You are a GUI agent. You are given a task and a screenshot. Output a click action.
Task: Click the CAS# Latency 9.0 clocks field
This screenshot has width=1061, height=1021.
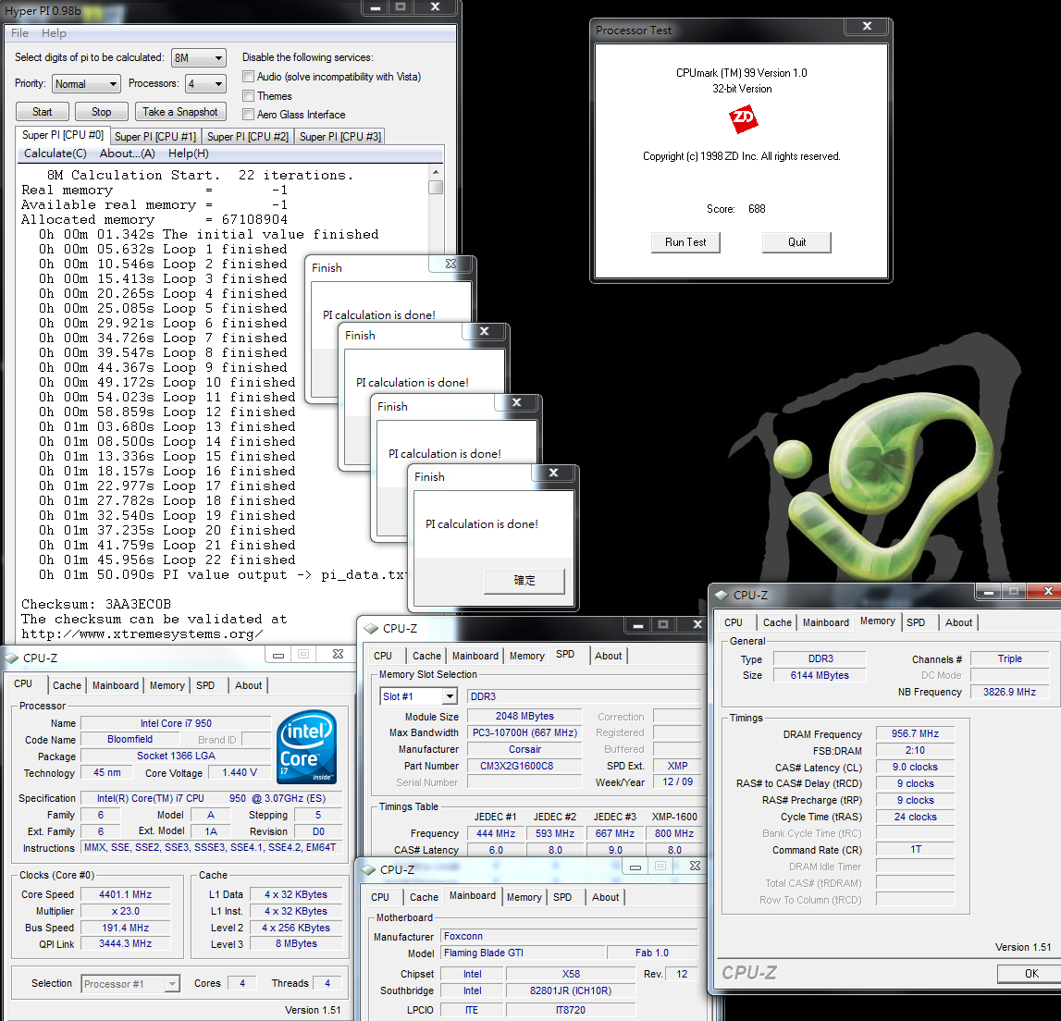(915, 767)
